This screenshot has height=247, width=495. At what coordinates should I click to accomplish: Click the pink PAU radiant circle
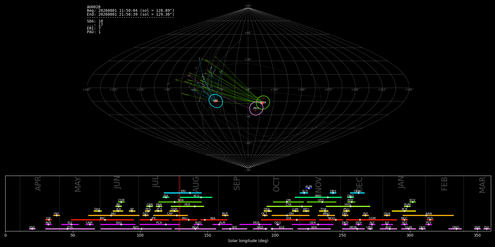256,108
